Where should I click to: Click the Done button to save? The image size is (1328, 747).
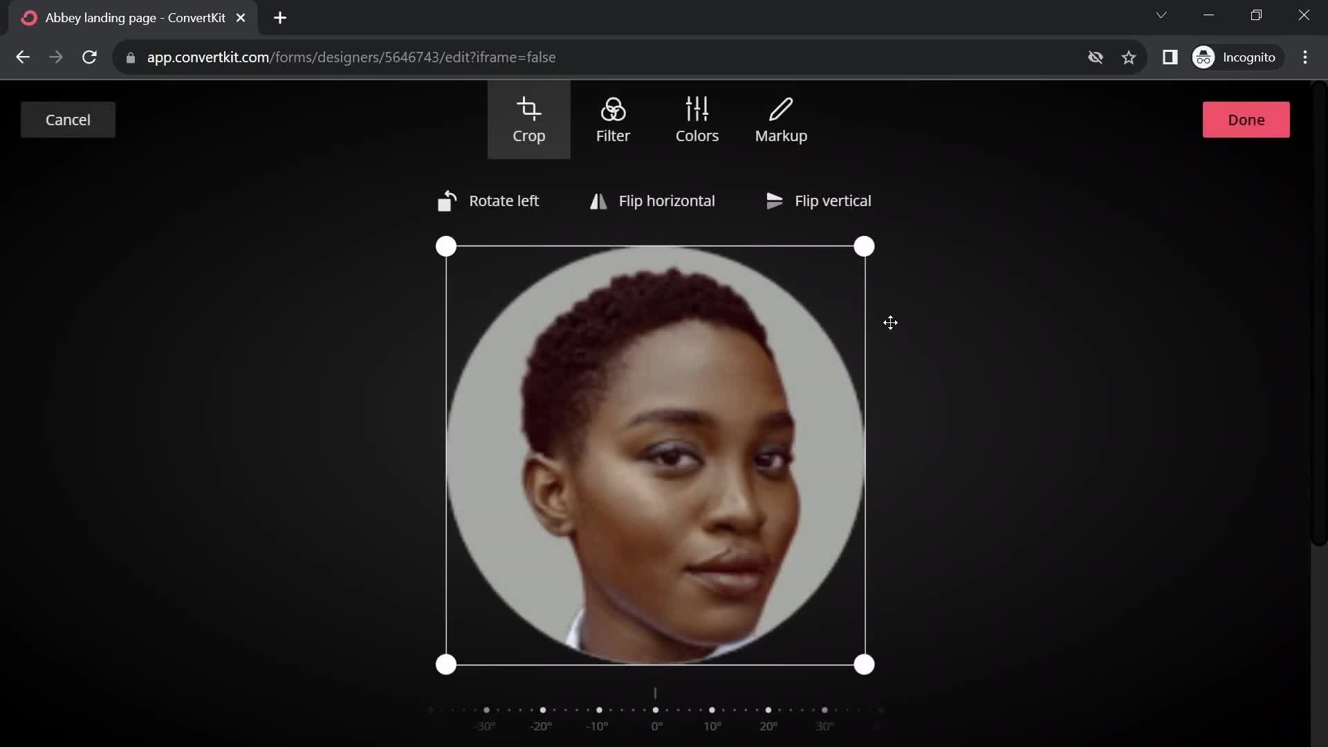point(1247,118)
